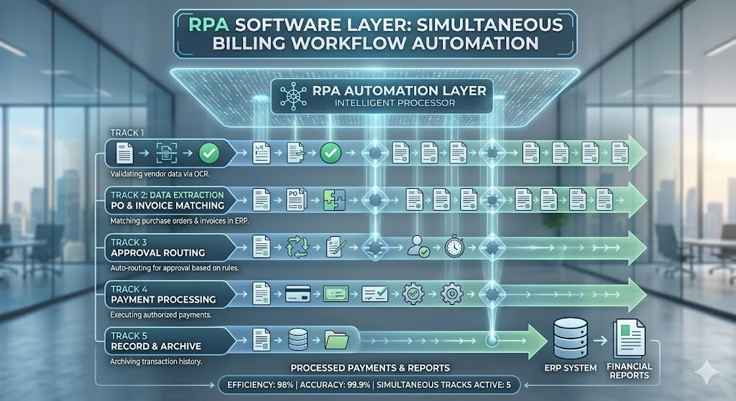Click the ERP System database icon

coord(570,338)
